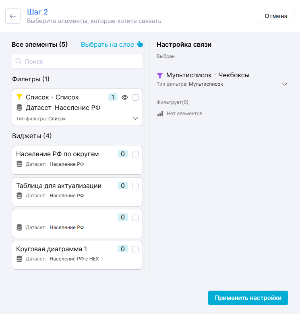Toggle eye visibility for Список - Список filter
This screenshot has height=314, width=300.
(125, 97)
